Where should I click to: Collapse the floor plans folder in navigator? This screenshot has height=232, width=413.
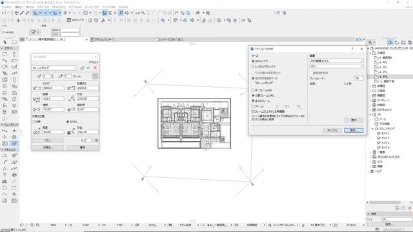point(370,53)
